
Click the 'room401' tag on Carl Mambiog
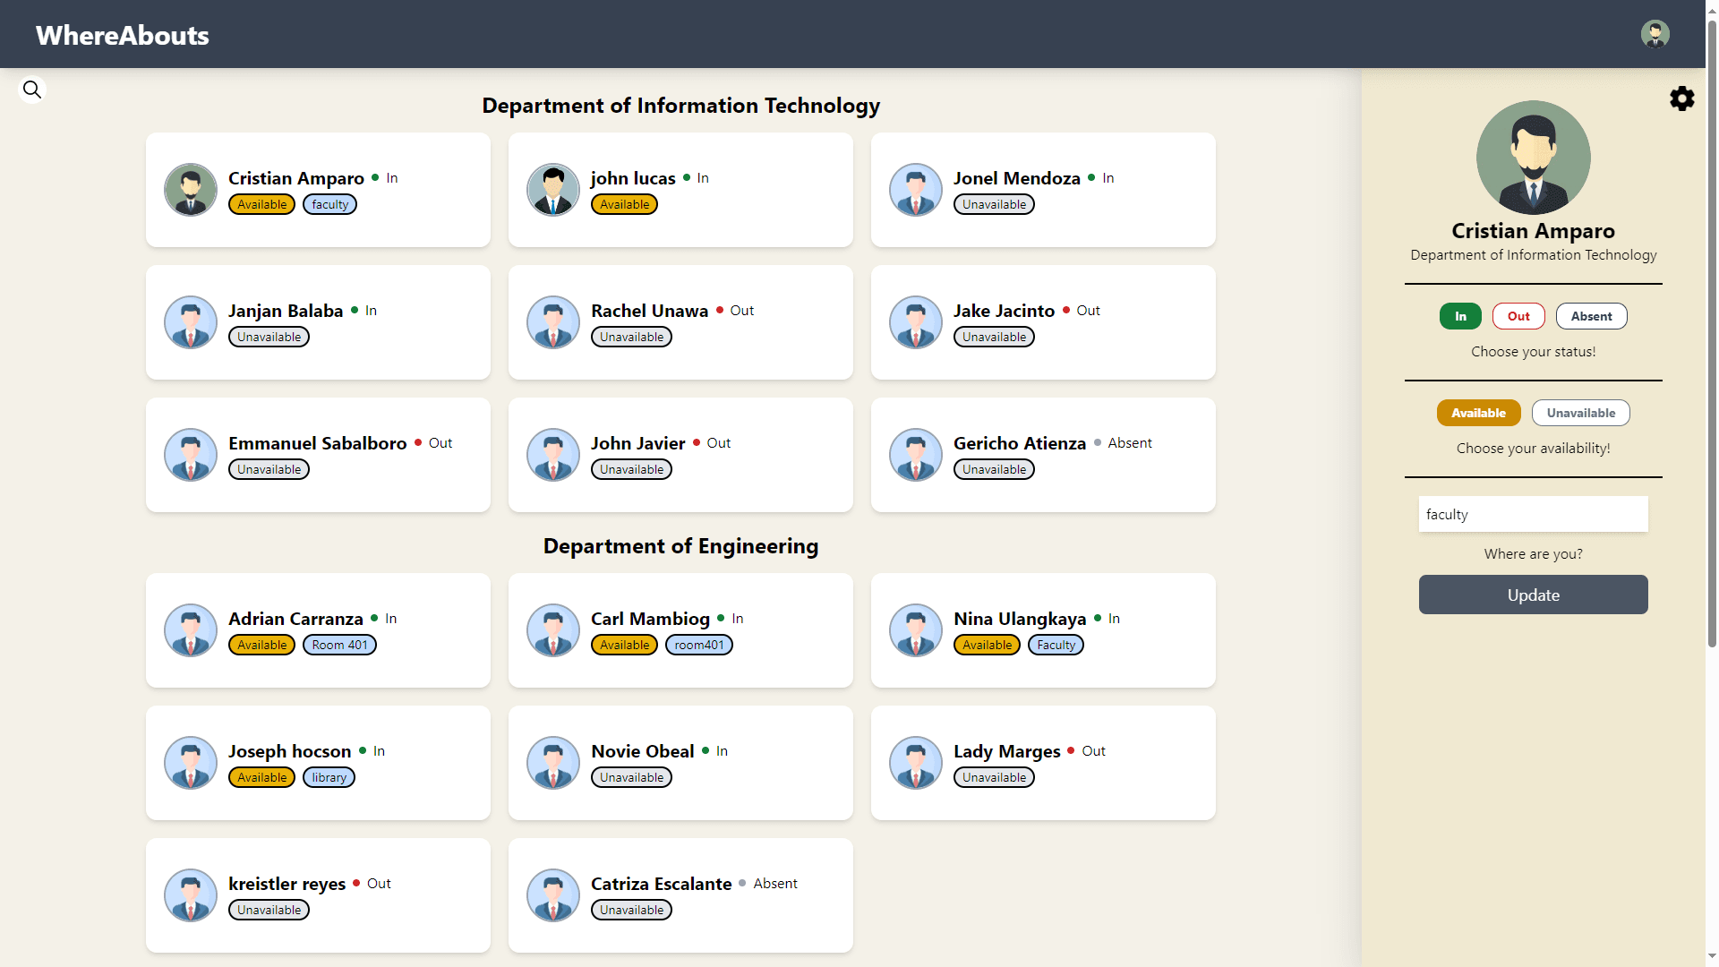699,645
